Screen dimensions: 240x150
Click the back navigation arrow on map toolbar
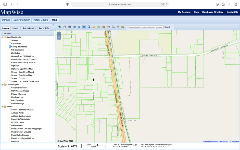pos(74,27)
